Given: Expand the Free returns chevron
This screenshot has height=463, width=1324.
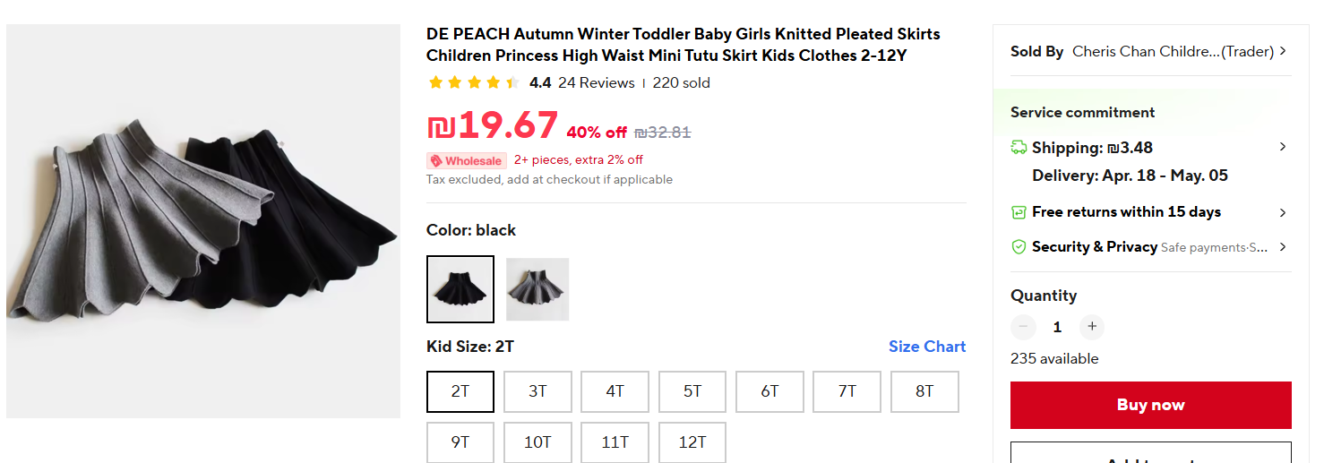Looking at the screenshot, I should pyautogui.click(x=1283, y=212).
